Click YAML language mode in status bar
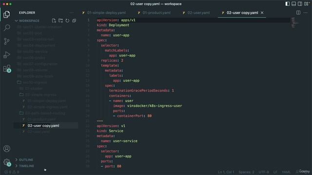The image size is (312, 175). pyautogui.click(x=286, y=172)
